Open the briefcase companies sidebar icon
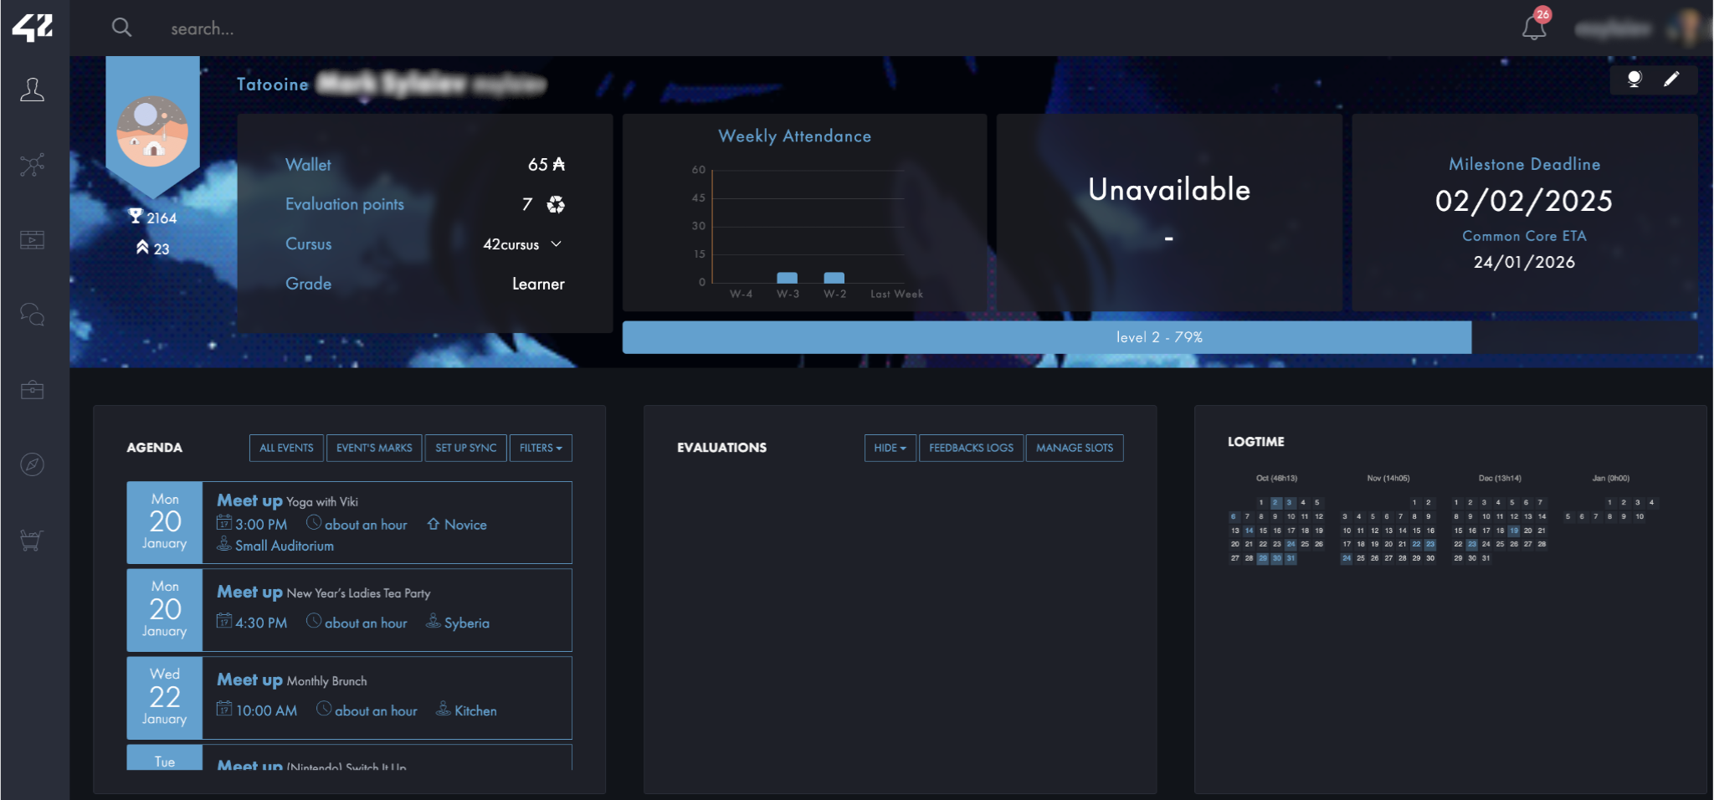Screen dimensions: 1714x800 (33, 390)
